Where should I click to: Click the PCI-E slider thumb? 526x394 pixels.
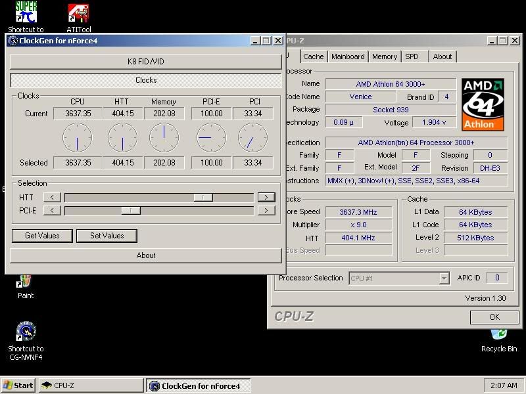point(131,210)
